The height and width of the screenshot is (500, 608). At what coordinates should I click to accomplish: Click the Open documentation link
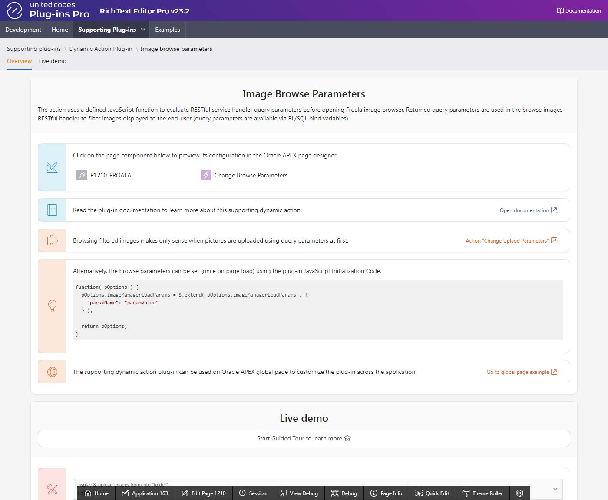[x=528, y=210]
